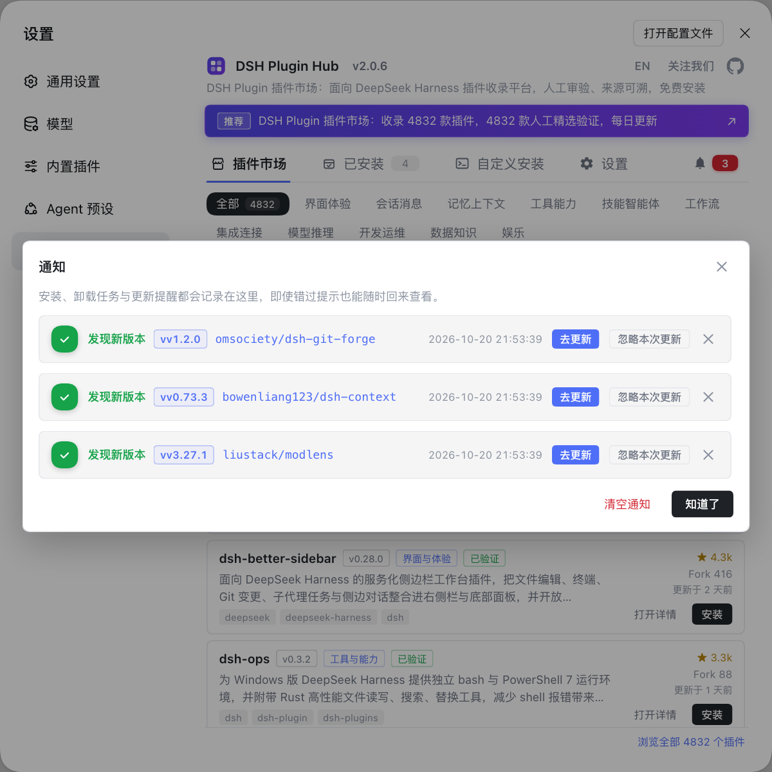Open the liustack/modlens repository link
The image size is (772, 772).
pyautogui.click(x=278, y=455)
